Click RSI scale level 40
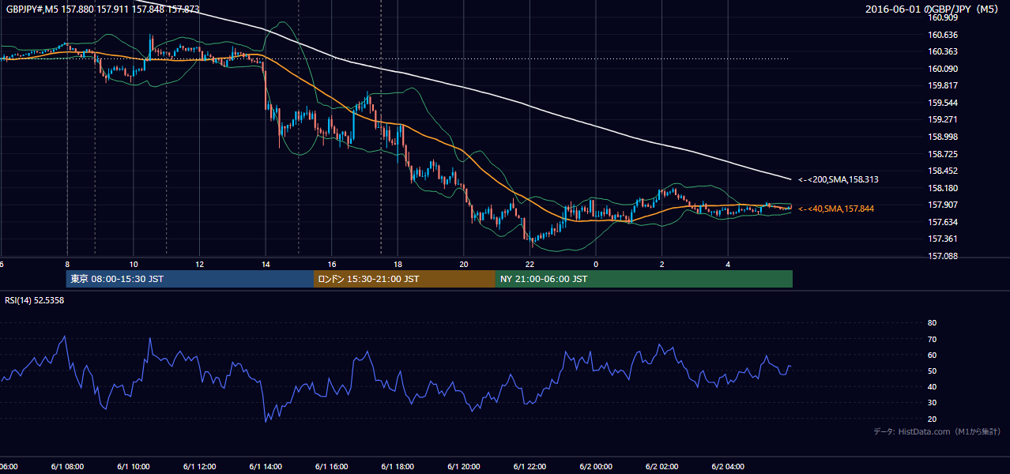This screenshot has height=474, width=1010. pyautogui.click(x=932, y=386)
